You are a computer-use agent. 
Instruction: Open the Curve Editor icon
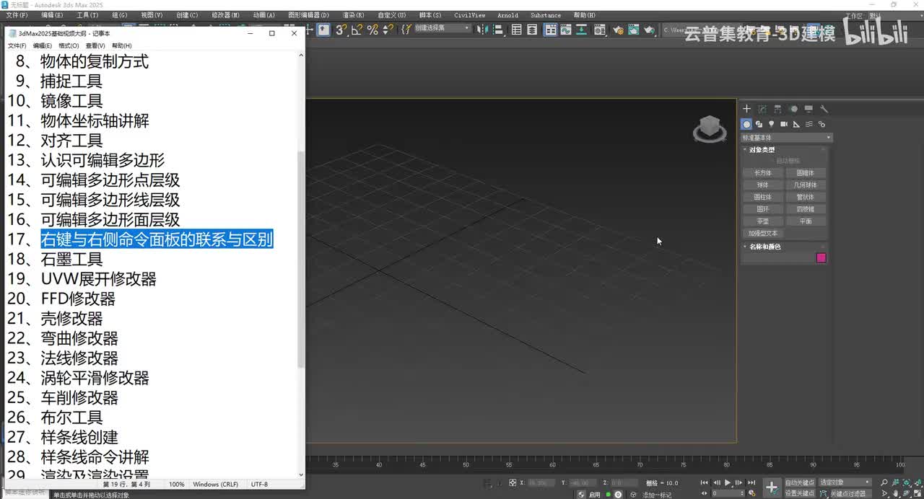pyautogui.click(x=565, y=30)
